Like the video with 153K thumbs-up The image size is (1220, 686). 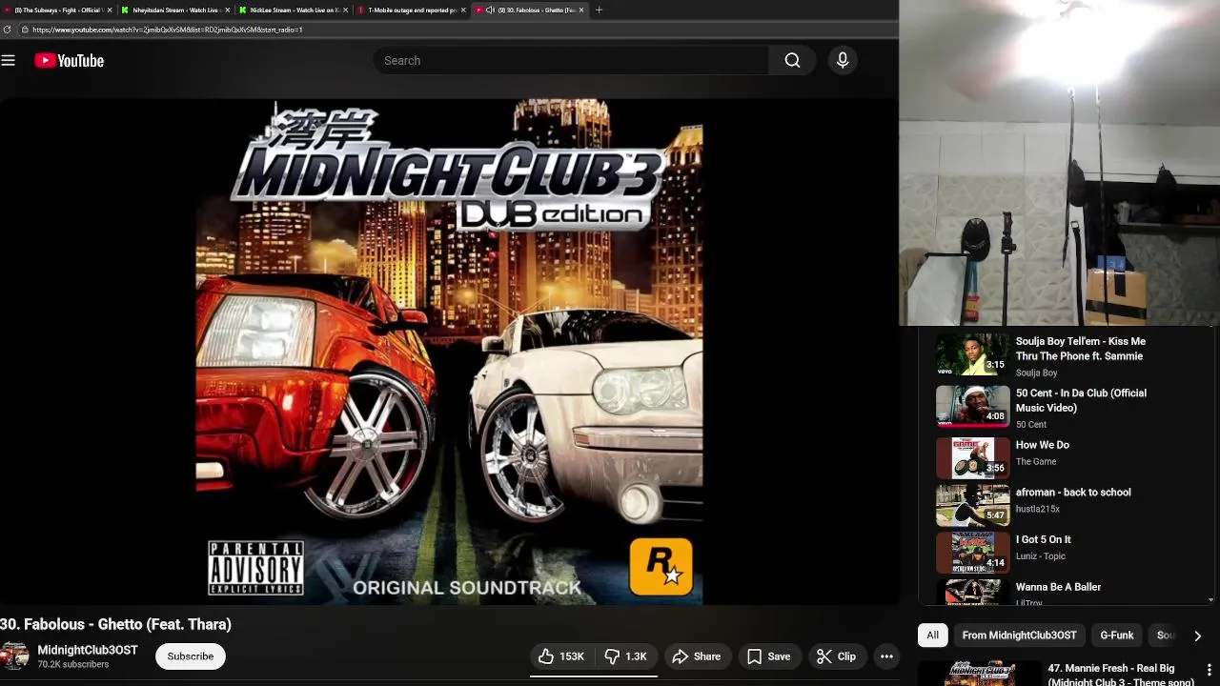click(561, 656)
